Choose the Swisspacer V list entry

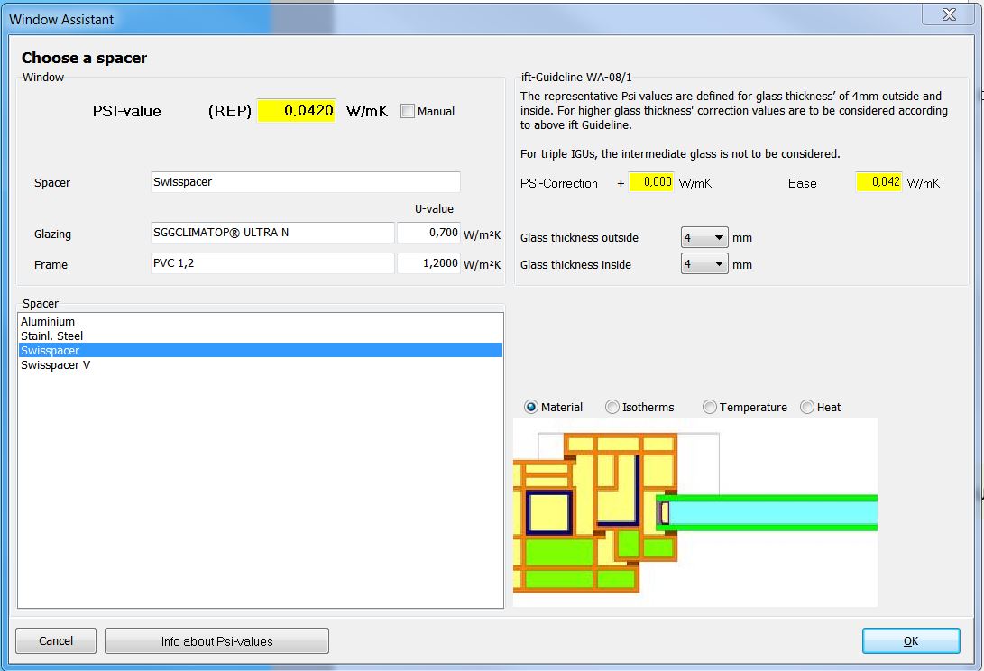[x=55, y=365]
